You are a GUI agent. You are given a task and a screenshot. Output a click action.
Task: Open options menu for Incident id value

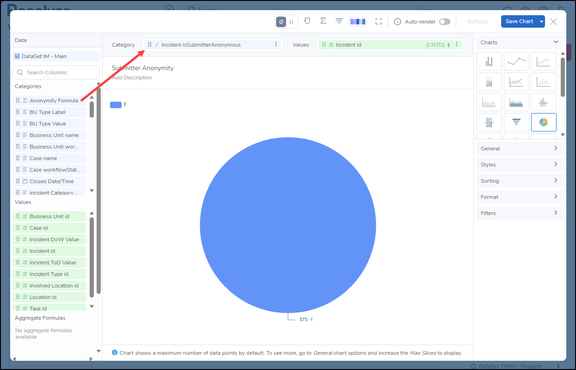coord(457,45)
